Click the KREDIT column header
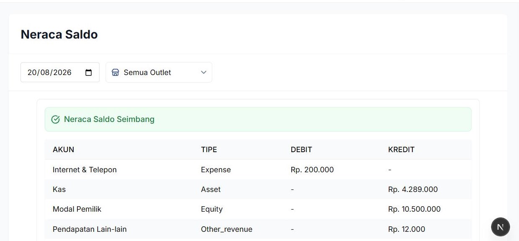The height and width of the screenshot is (241, 519). click(401, 150)
